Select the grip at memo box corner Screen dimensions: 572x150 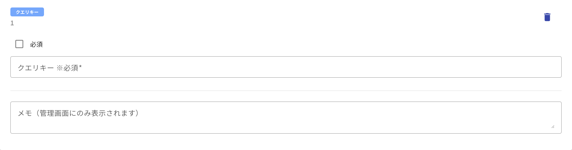click(x=553, y=126)
